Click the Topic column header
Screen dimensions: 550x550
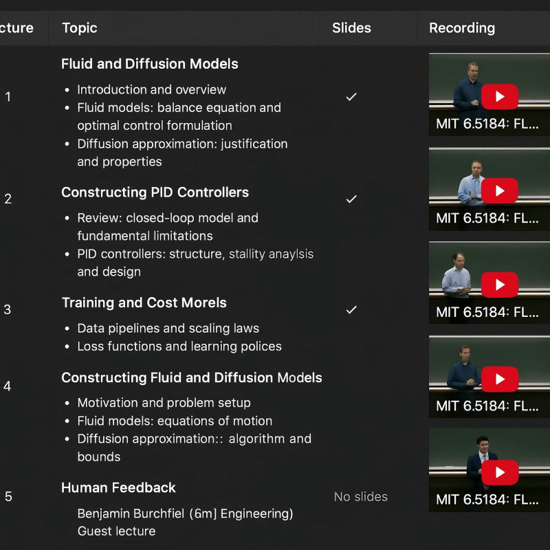point(80,28)
